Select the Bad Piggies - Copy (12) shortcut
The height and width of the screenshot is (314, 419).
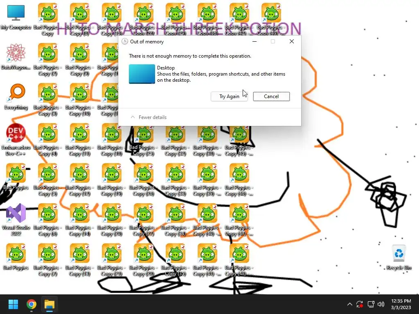point(79,179)
